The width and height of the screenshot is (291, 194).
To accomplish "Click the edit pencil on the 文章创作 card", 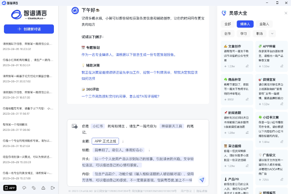I will [x=247, y=66].
